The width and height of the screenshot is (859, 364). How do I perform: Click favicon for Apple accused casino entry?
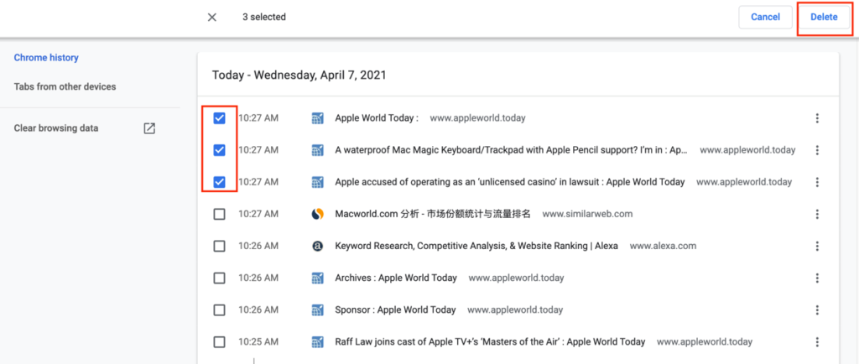click(317, 182)
